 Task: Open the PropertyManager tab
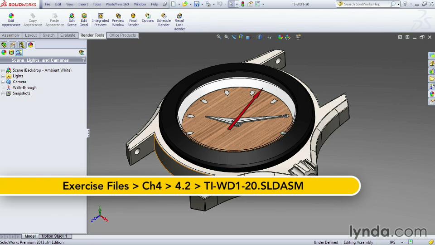13,45
